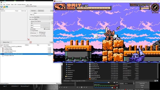Click the scan Value input field
Viewport: 160px width, 90px height.
43,14
